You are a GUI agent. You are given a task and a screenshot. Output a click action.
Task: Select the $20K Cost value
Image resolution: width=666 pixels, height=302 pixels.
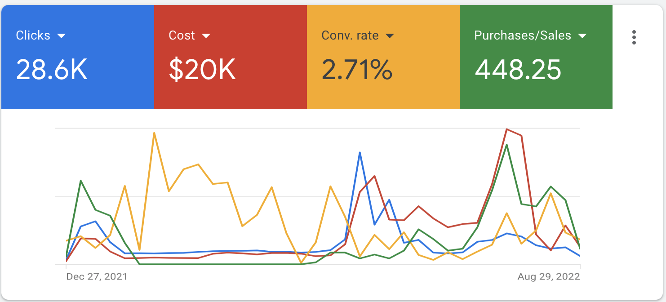201,70
